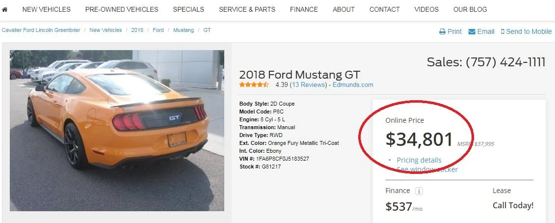Open the Service & Parts menu
555x223 pixels.
[247, 9]
